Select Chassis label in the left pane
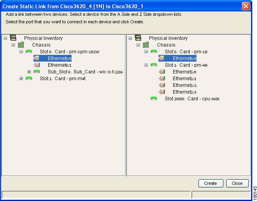This screenshot has height=201, width=257. click(x=41, y=45)
